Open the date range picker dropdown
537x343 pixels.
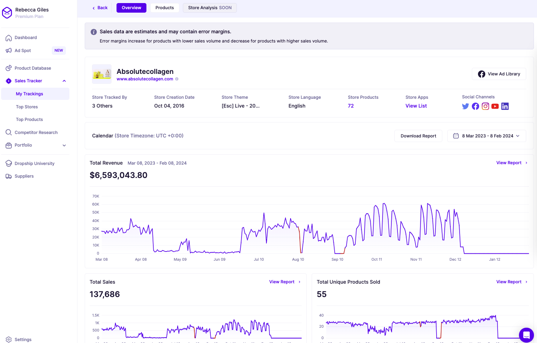(486, 136)
